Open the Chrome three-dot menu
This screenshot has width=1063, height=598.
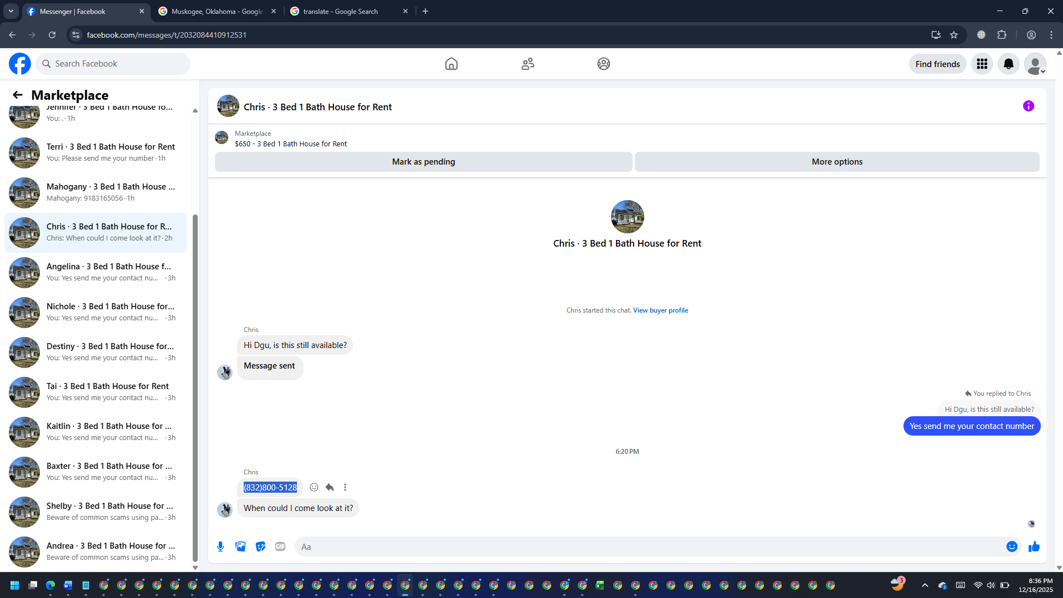1051,35
